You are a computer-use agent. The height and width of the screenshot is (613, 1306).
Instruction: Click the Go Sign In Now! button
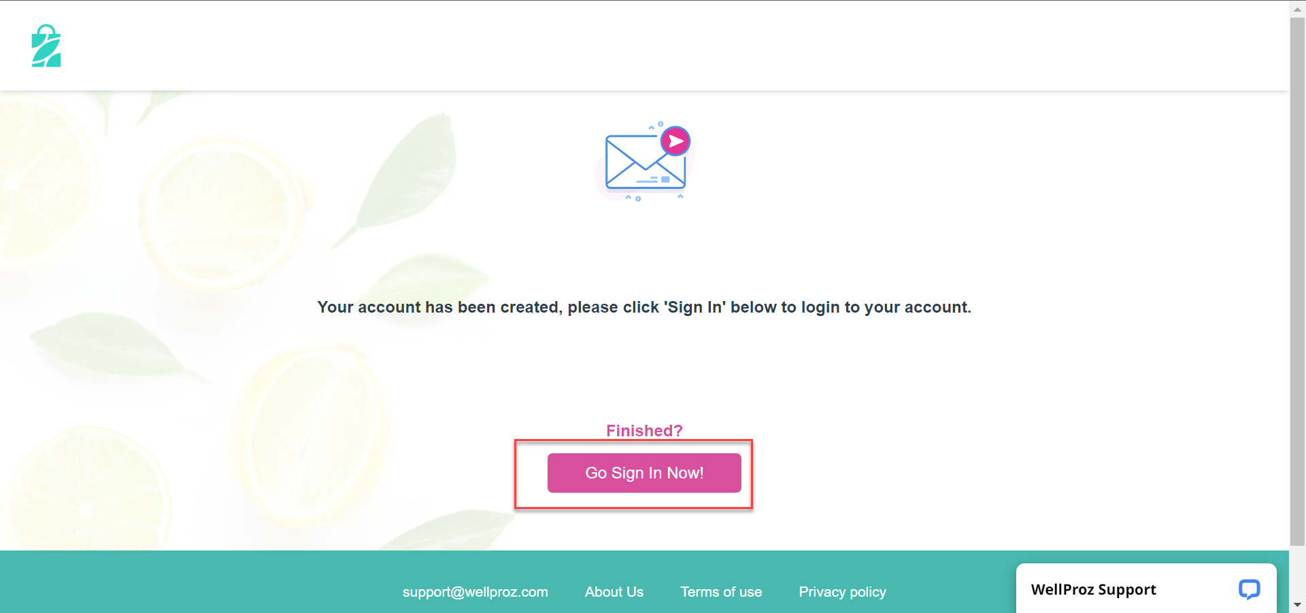coord(644,473)
